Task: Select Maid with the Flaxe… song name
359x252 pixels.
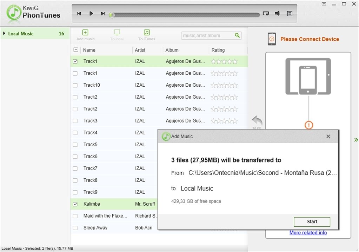Action: [x=105, y=216]
